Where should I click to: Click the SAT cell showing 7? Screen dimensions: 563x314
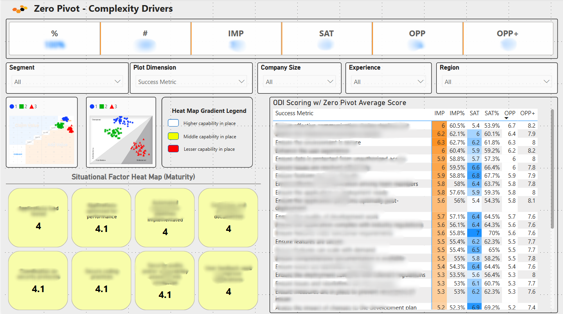[474, 233]
